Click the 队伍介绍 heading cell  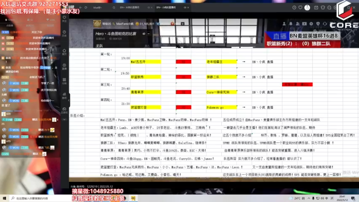[77, 116]
